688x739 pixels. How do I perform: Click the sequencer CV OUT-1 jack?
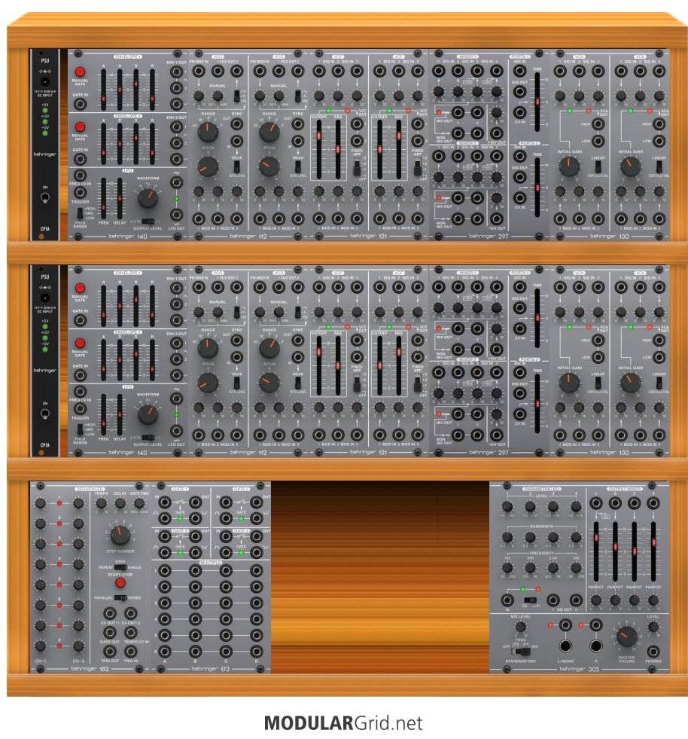tap(110, 613)
